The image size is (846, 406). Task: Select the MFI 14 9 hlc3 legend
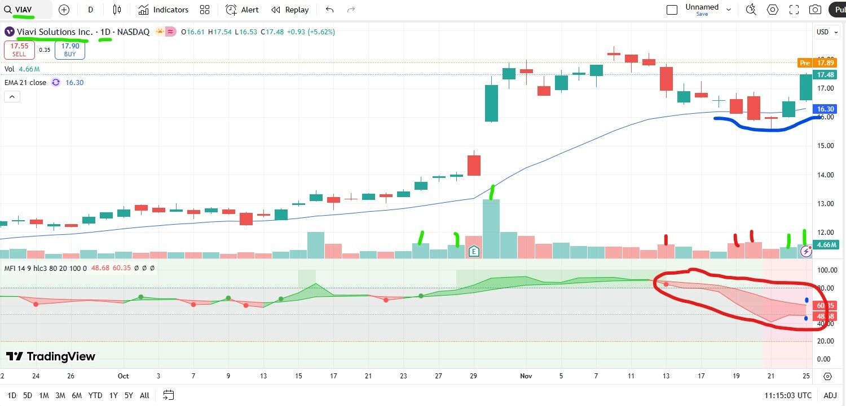click(46, 268)
